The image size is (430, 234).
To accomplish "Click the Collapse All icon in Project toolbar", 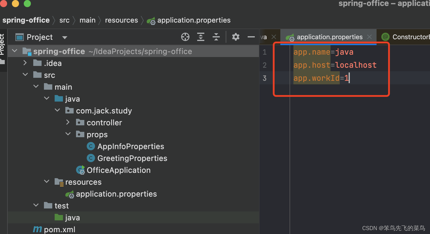I will pyautogui.click(x=216, y=37).
